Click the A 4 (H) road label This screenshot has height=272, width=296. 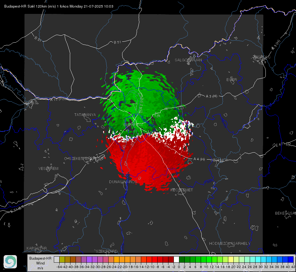click(x=199, y=159)
